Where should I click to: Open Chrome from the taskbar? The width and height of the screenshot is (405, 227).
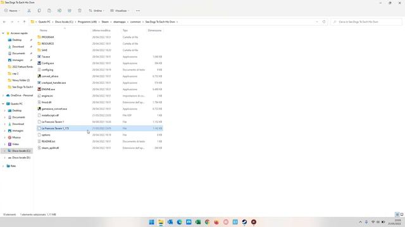207,222
